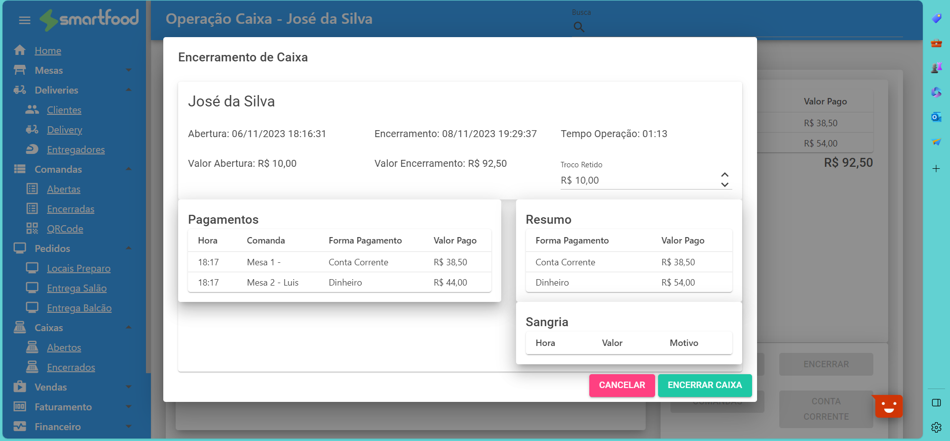The image size is (950, 441).
Task: Click the Home house icon
Action: pyautogui.click(x=20, y=50)
